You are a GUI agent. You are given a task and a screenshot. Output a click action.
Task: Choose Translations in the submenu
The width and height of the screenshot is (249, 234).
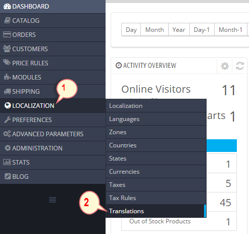156,211
